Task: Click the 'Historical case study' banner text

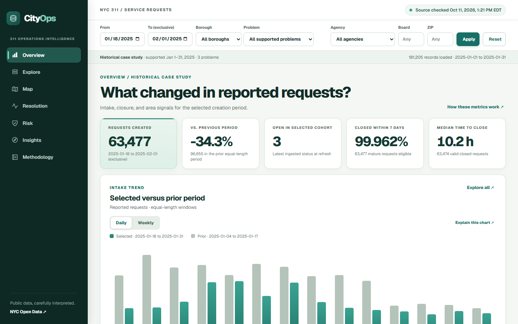Action: 121,57
